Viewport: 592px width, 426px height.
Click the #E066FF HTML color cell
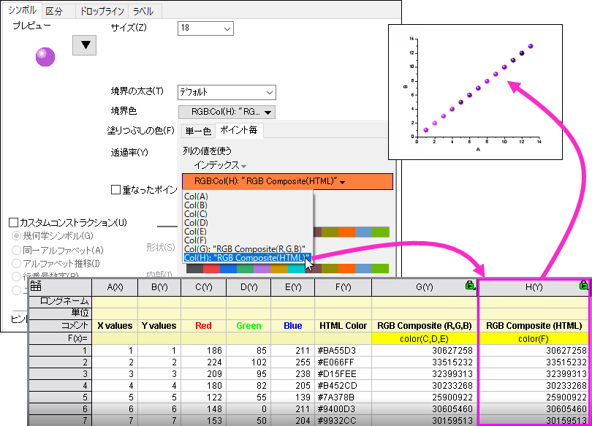[343, 362]
